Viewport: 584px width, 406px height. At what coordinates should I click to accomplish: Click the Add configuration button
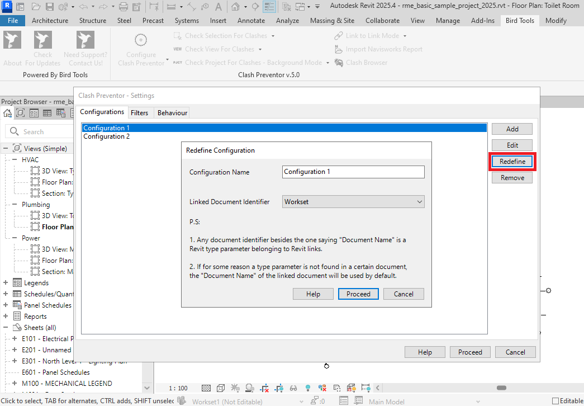point(512,129)
